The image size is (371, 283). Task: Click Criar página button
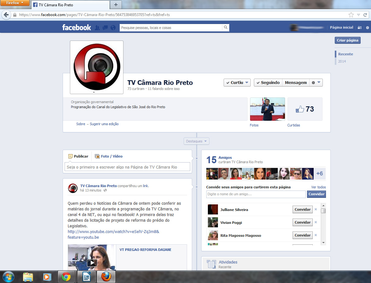click(347, 40)
